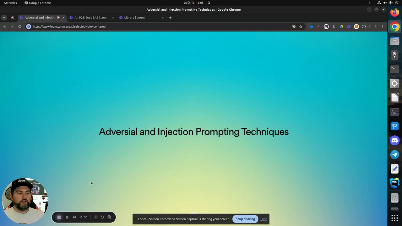Launch Firefox from the dock
The height and width of the screenshot is (226, 402).
click(395, 13)
